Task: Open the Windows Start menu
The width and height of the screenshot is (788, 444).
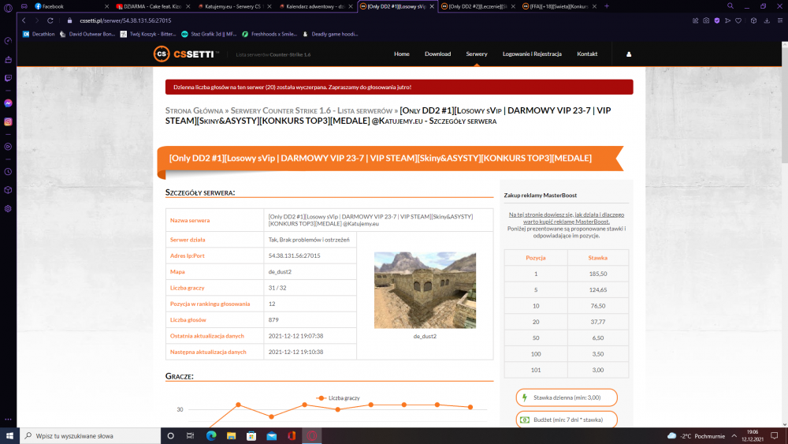Action: (9, 436)
